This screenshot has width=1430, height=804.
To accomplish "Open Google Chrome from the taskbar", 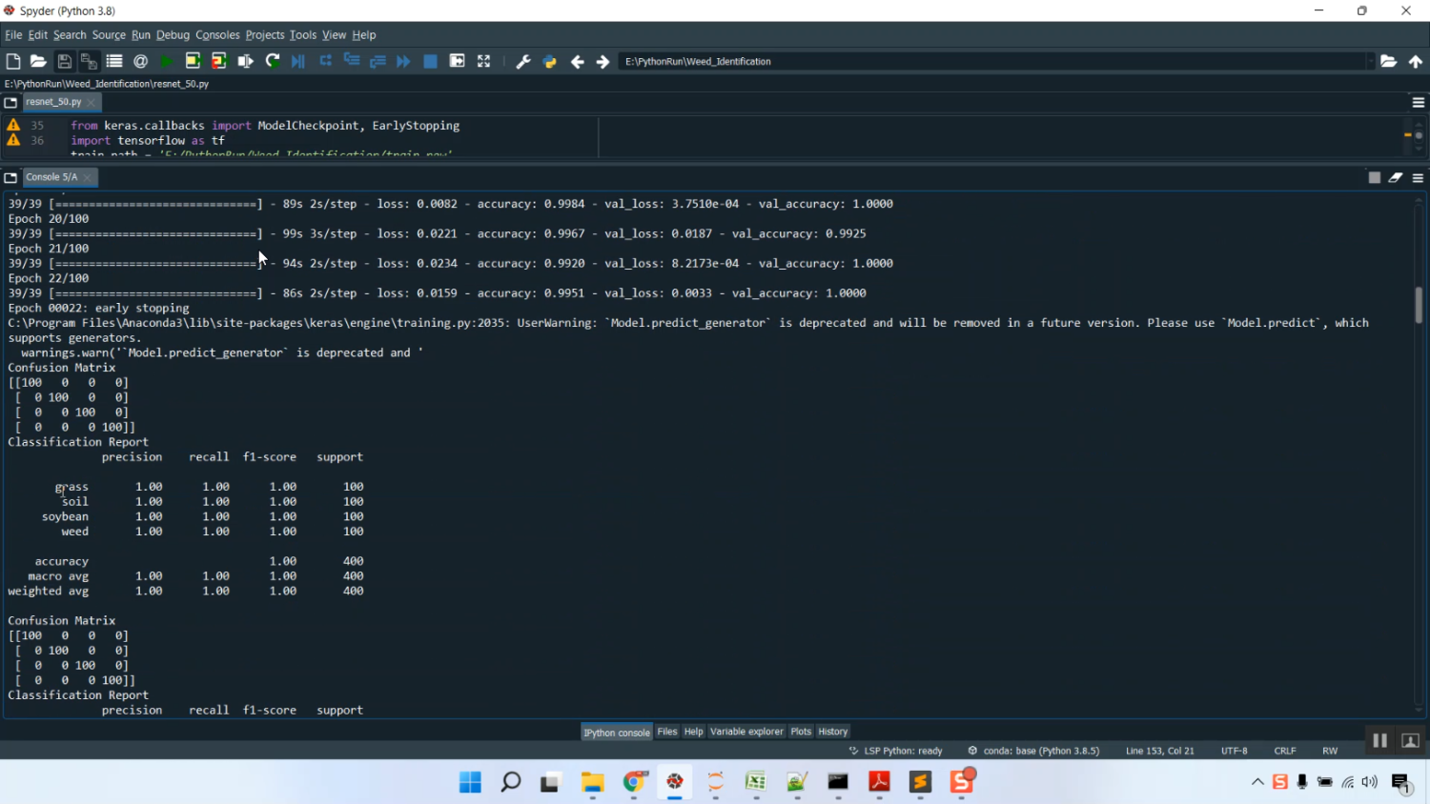I will coord(634,782).
